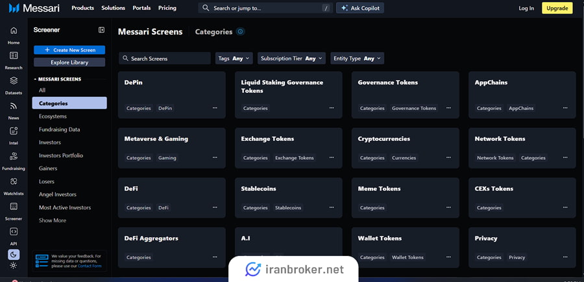Open the Intel sidebar icon
Screen dimensions: 584x282
pos(14,131)
